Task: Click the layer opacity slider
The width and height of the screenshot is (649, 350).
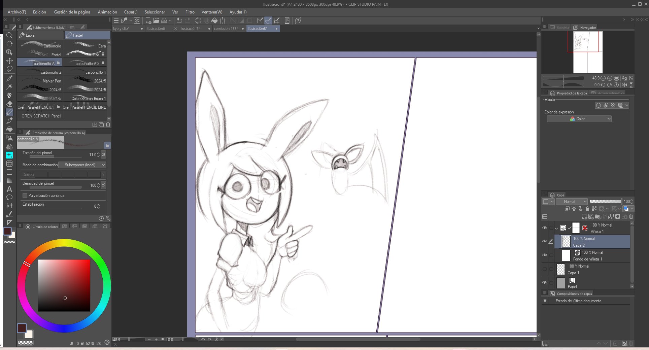Action: pos(606,201)
